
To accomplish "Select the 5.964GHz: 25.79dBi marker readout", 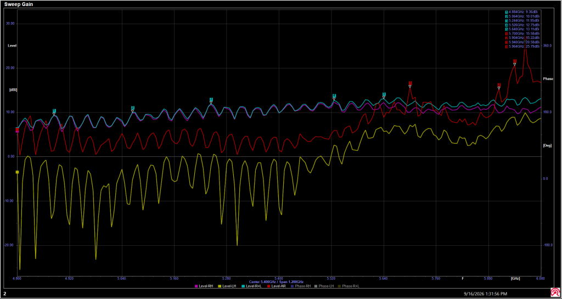I will 522,46.
